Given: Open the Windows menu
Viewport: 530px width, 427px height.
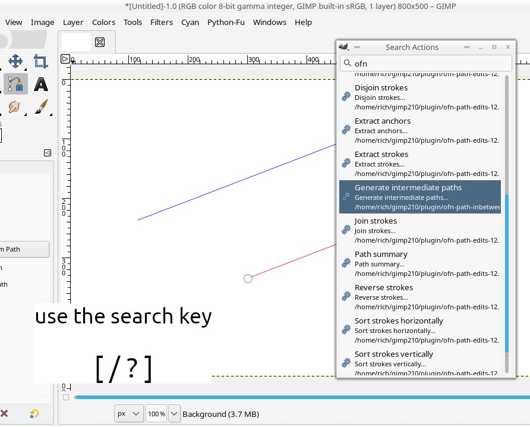Looking at the screenshot, I should pos(270,23).
